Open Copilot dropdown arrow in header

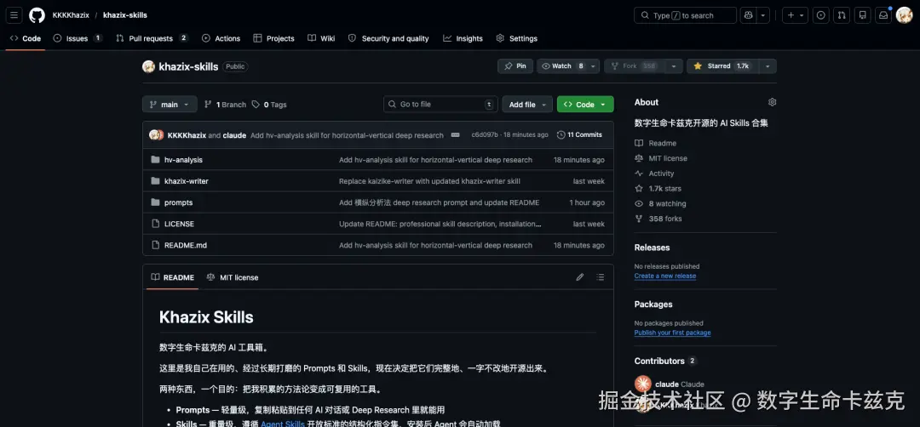(x=762, y=15)
